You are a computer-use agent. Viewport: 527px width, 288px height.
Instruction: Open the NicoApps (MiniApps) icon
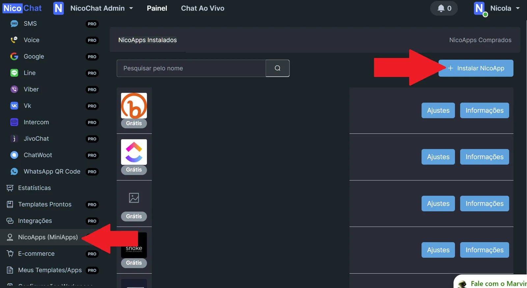[10, 238]
